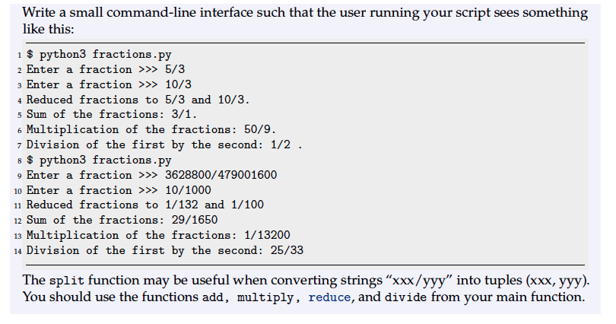Click the first '$ python3 fractions.py' command line
This screenshot has width=616, height=324.
[x=99, y=54]
